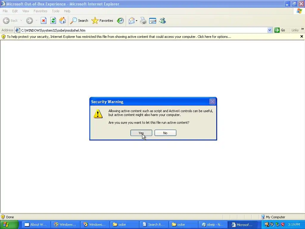Click the warning triangle icon in dialog
Viewport: 305px width, 229px height.
coord(98,114)
